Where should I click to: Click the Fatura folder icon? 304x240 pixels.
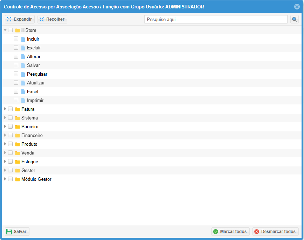click(x=18, y=109)
